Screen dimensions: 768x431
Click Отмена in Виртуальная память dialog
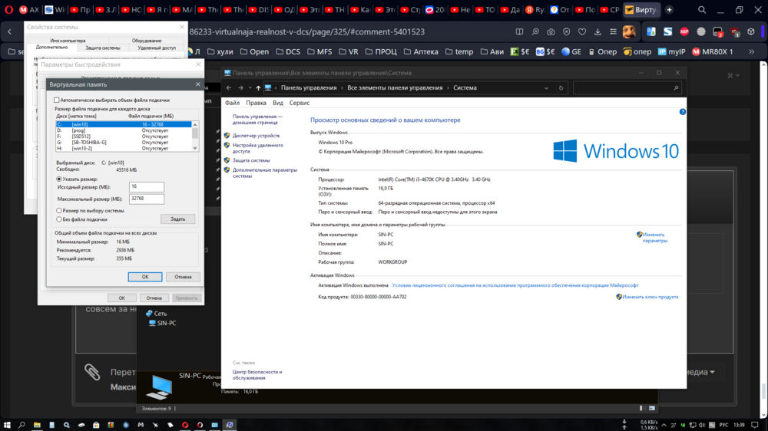pos(183,277)
